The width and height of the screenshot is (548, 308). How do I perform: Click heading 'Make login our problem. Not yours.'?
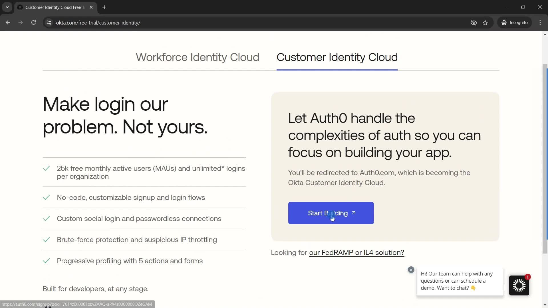[125, 115]
